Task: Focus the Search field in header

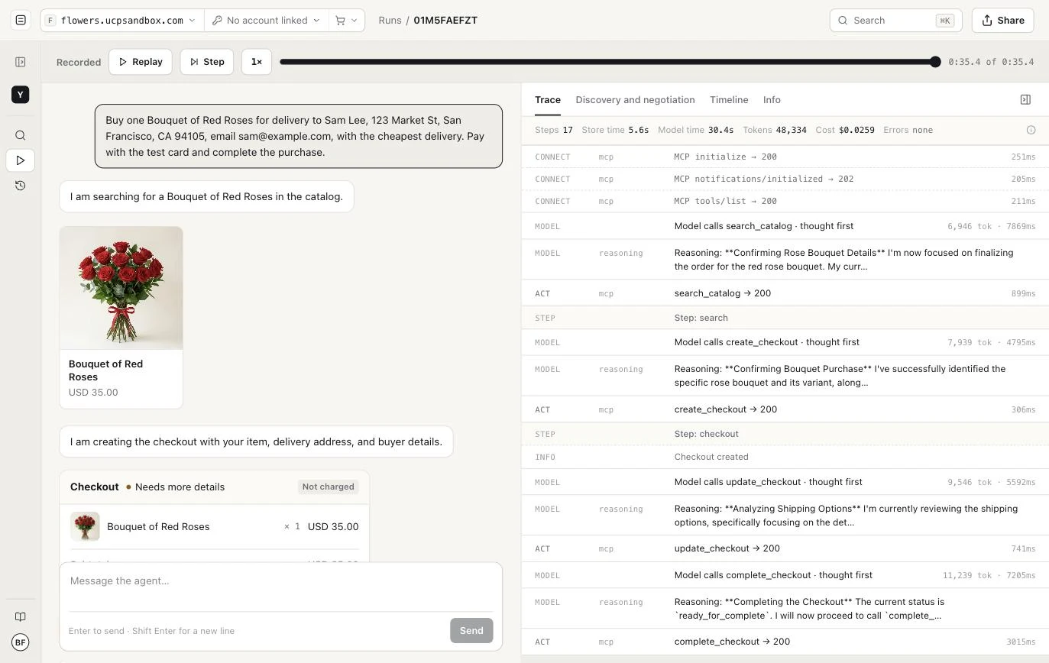Action: click(x=895, y=21)
